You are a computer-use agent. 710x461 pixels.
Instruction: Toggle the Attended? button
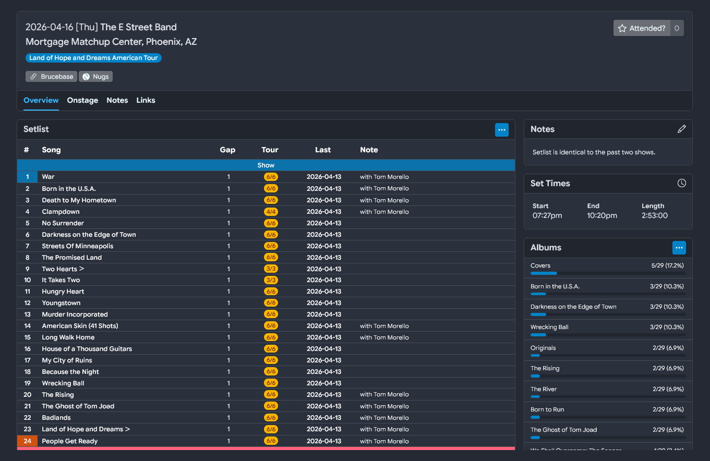[x=642, y=29]
